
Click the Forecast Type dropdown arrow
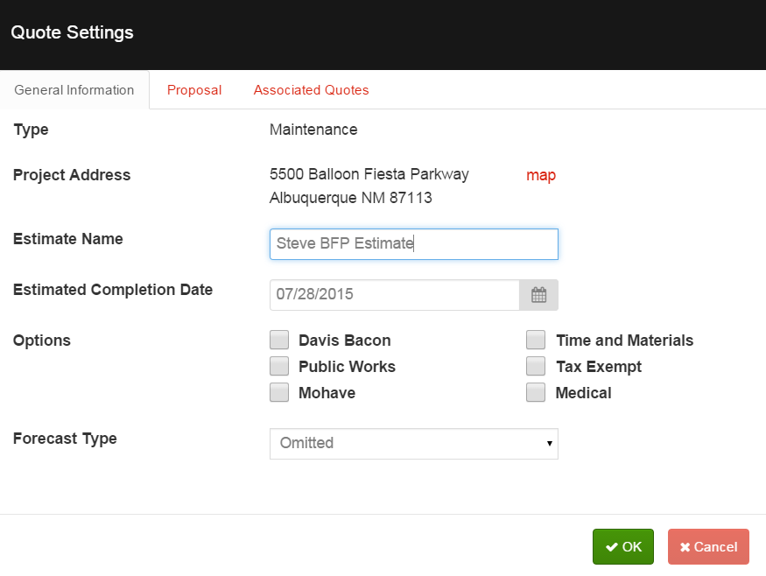(550, 444)
